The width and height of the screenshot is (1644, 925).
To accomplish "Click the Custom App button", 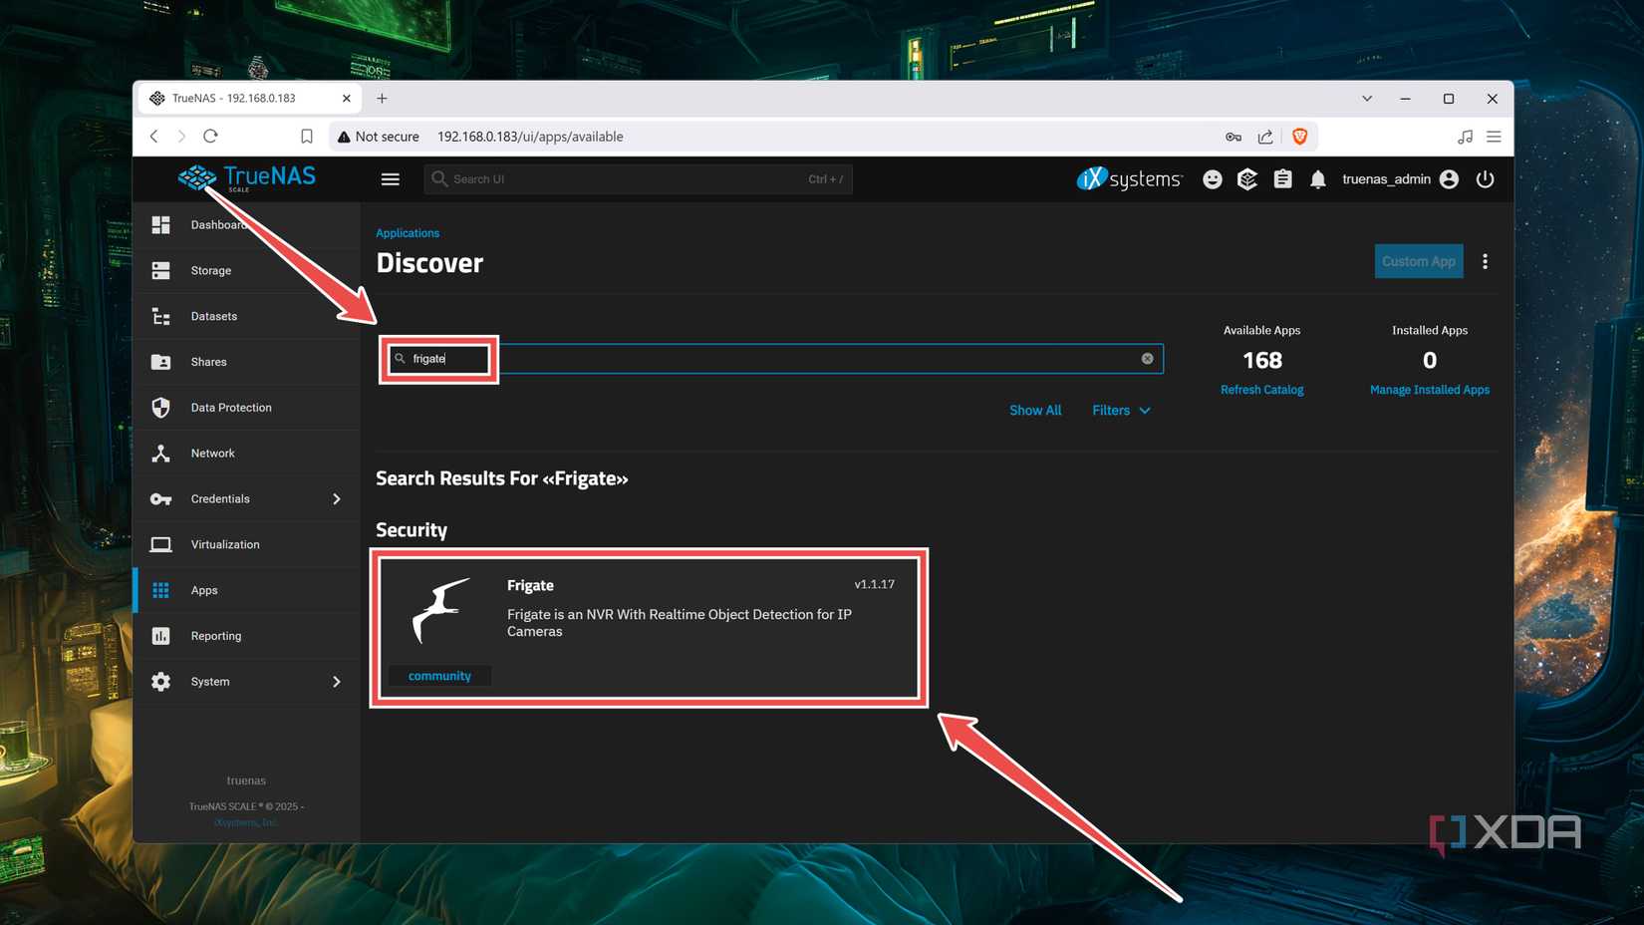I will point(1419,261).
